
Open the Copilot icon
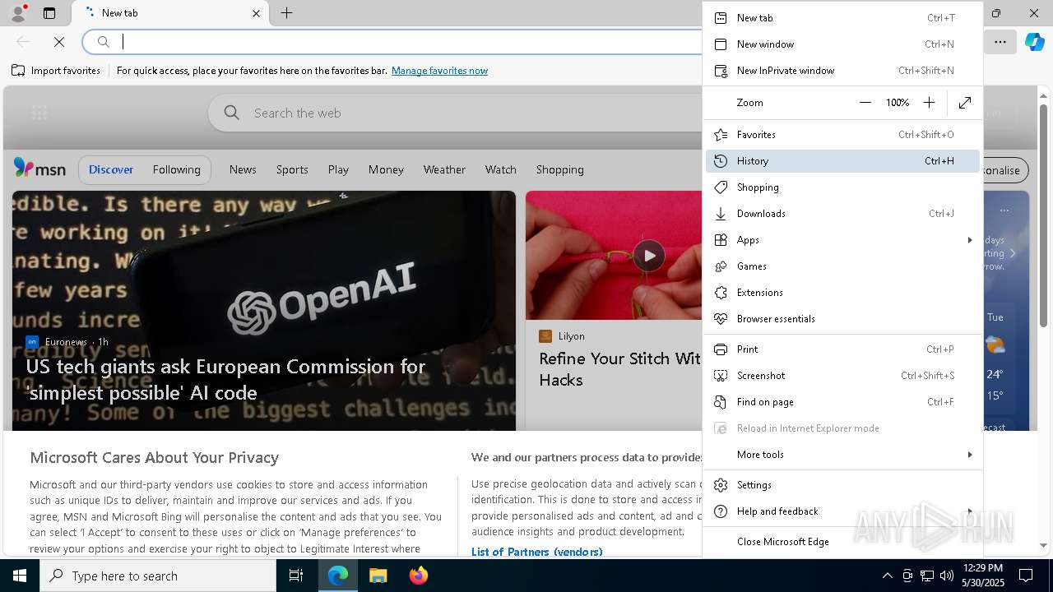pyautogui.click(x=1034, y=42)
